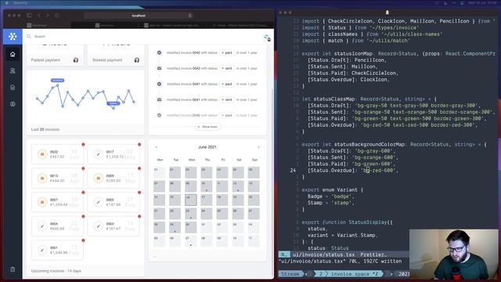Click the orange status icon on invoice 0009

point(98,178)
